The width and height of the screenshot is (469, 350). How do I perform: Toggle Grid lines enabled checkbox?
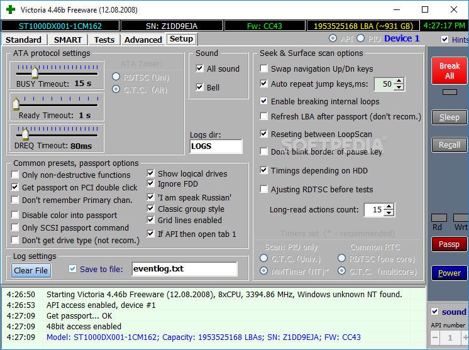click(150, 220)
